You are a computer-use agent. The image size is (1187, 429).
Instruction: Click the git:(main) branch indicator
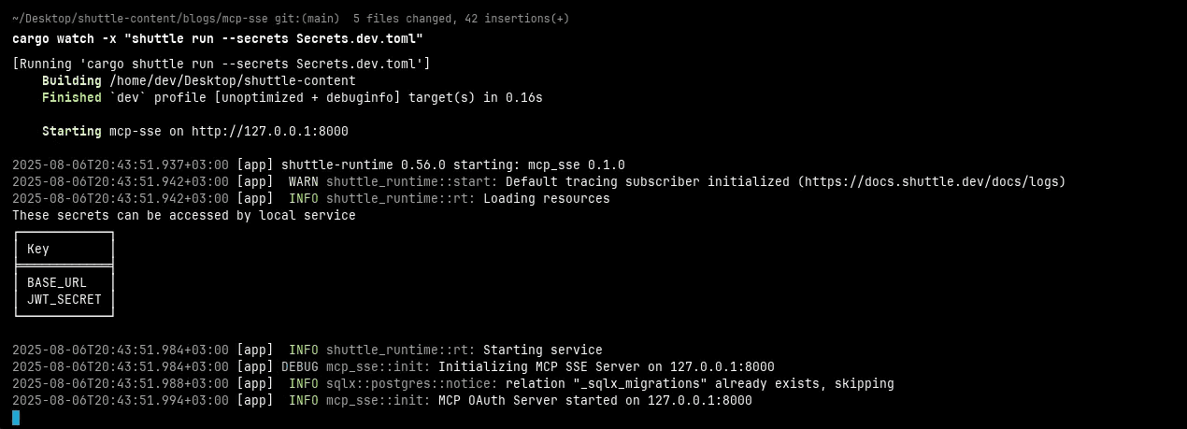point(311,19)
